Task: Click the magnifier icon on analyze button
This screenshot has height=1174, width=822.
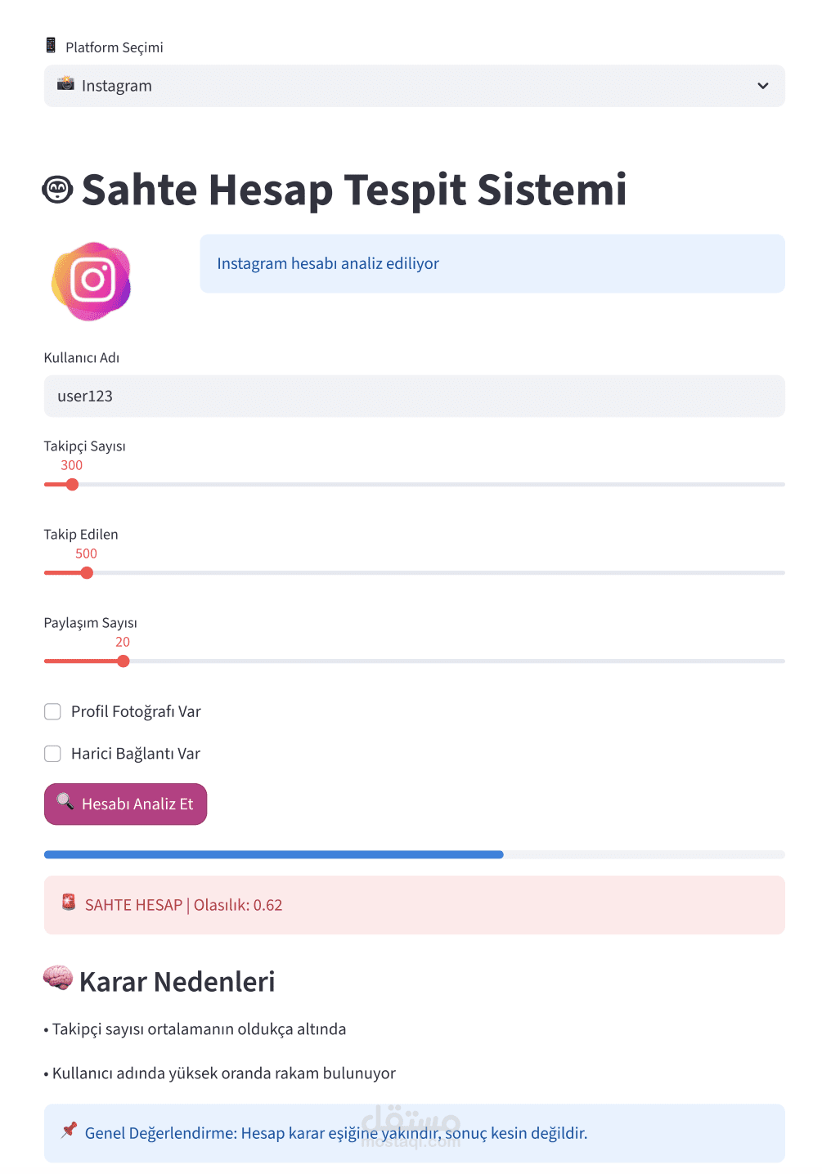Action: [65, 801]
